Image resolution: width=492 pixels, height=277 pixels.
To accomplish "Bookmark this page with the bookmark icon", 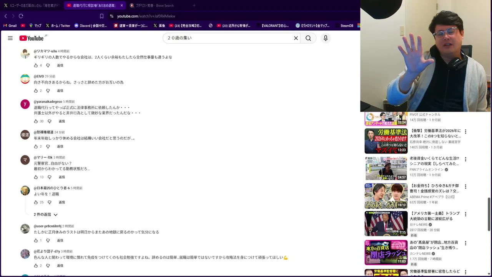I will coord(101,16).
